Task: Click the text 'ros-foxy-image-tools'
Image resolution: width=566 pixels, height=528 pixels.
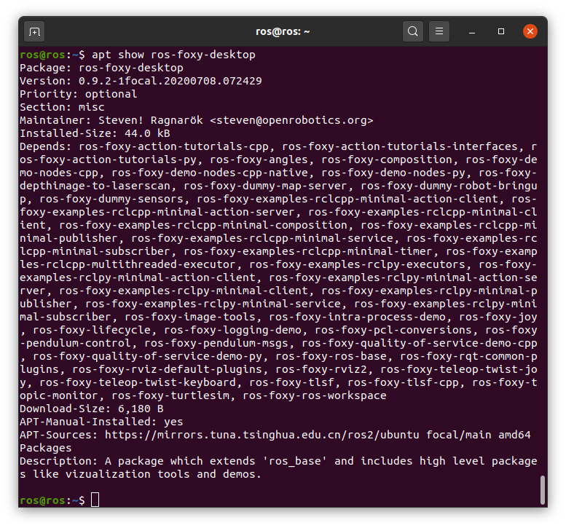Action: (x=190, y=317)
